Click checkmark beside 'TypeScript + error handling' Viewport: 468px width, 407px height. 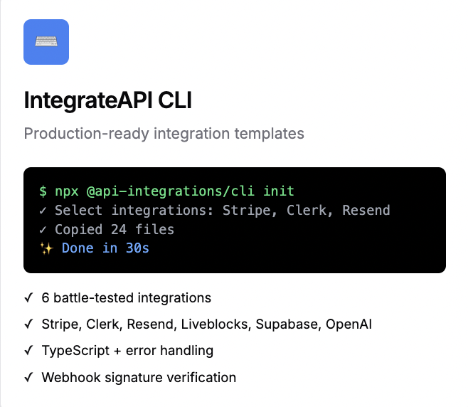(x=28, y=350)
